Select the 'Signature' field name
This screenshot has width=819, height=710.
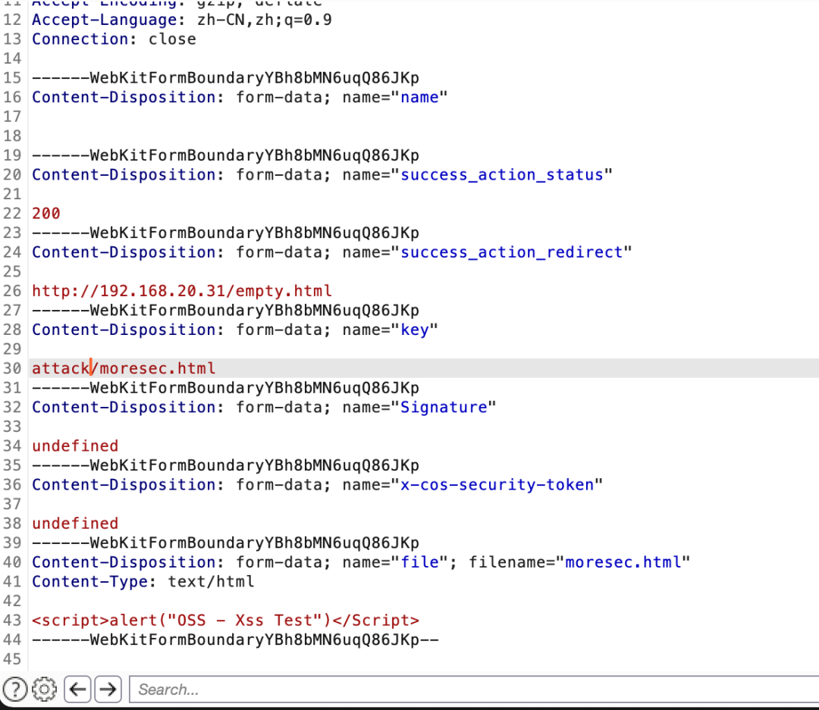pos(444,407)
